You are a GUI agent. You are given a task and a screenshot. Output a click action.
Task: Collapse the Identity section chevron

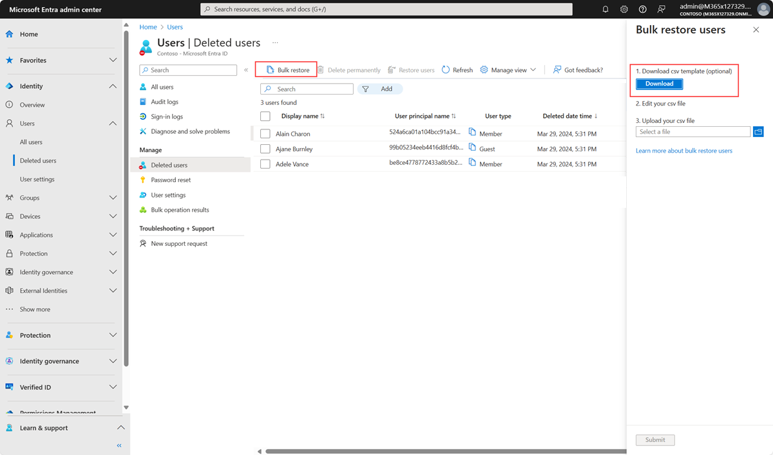(x=113, y=86)
